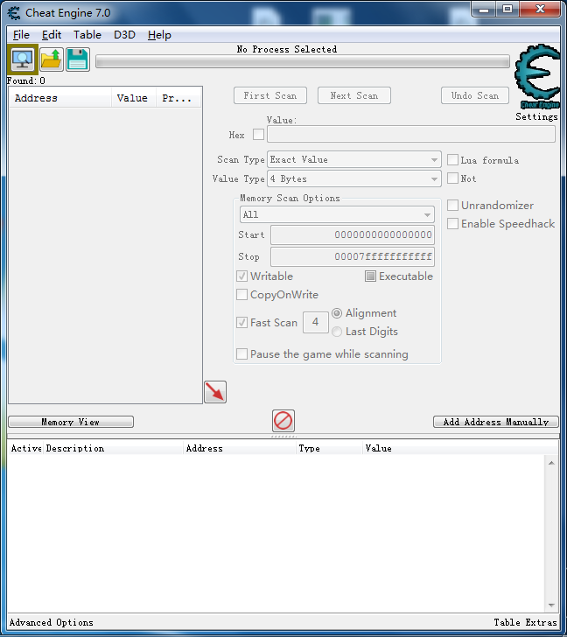Click Add Address Manually

(496, 422)
